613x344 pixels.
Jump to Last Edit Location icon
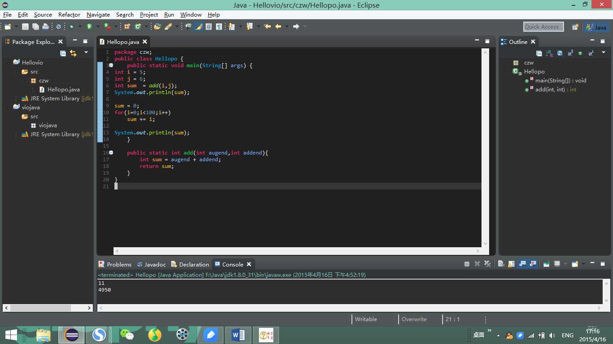point(267,26)
